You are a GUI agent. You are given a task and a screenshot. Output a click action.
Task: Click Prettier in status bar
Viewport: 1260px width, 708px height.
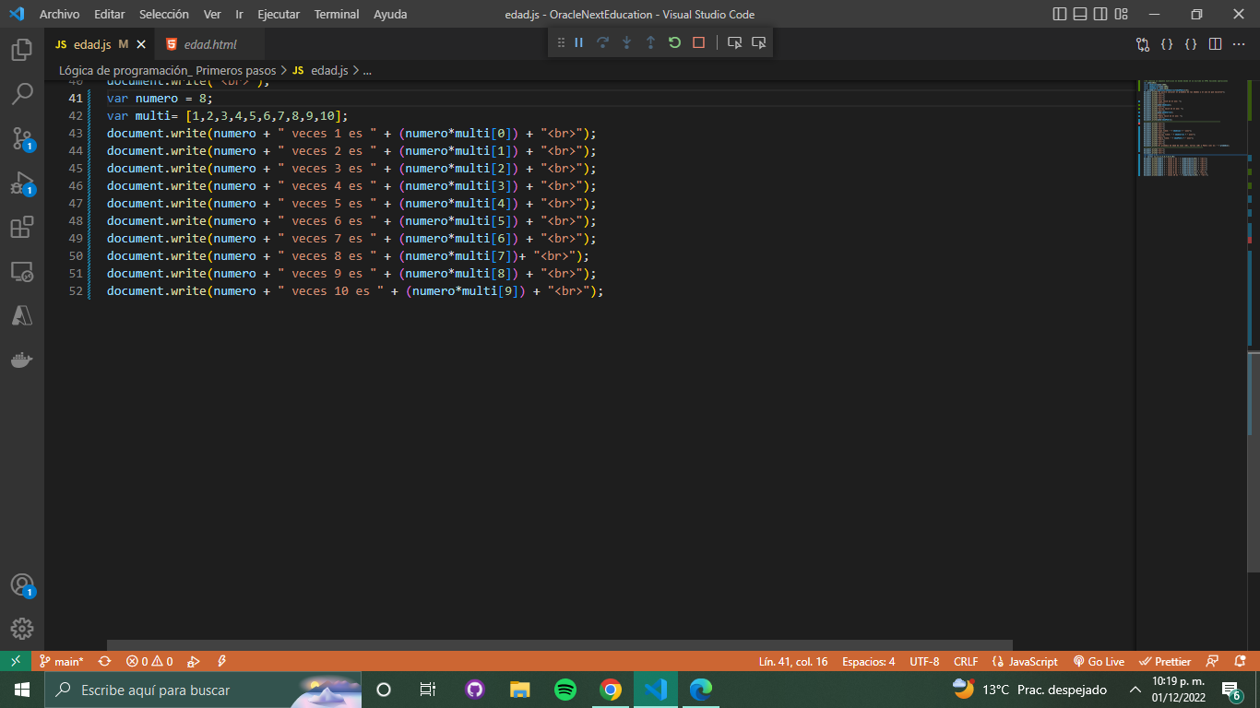click(1166, 661)
